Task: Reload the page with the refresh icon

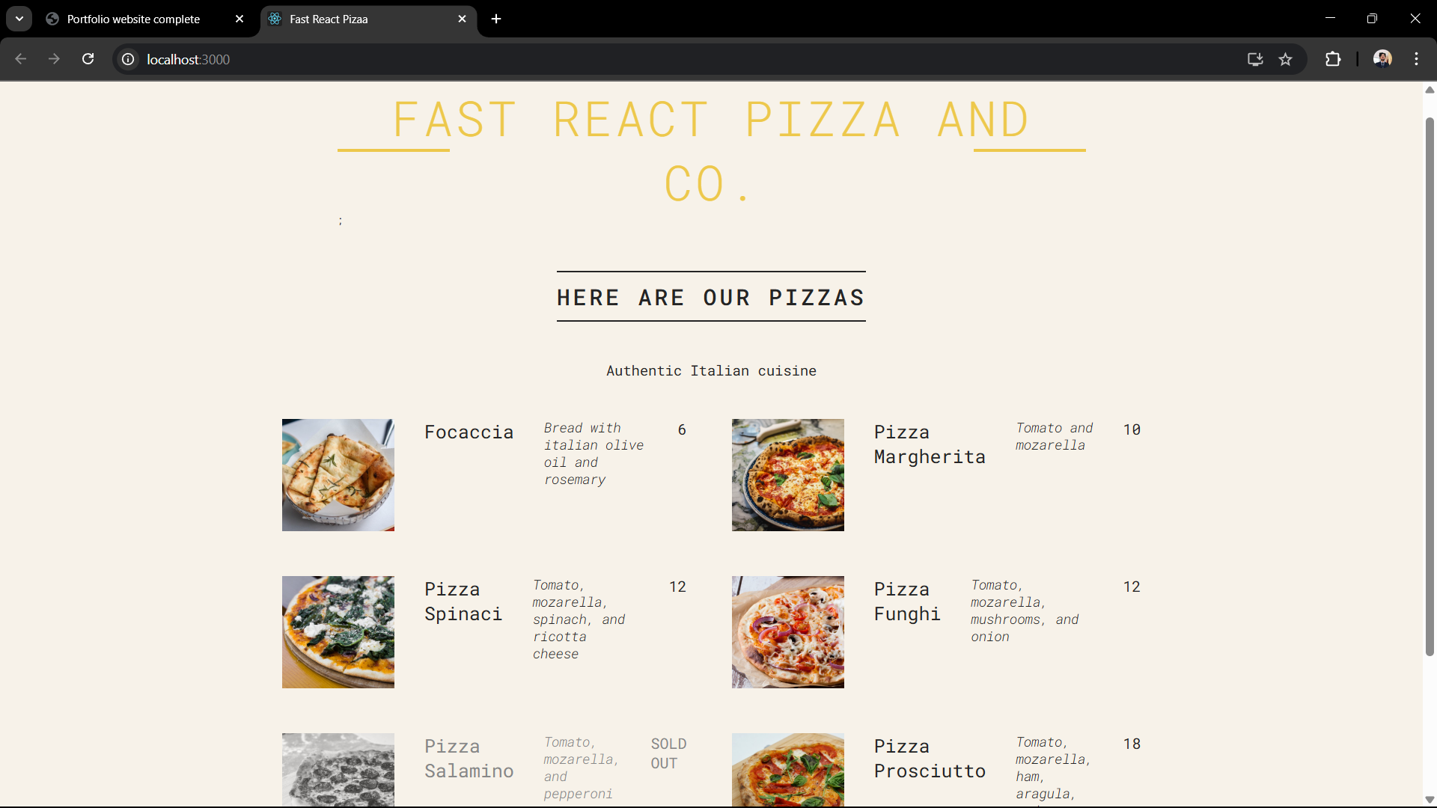Action: click(88, 59)
